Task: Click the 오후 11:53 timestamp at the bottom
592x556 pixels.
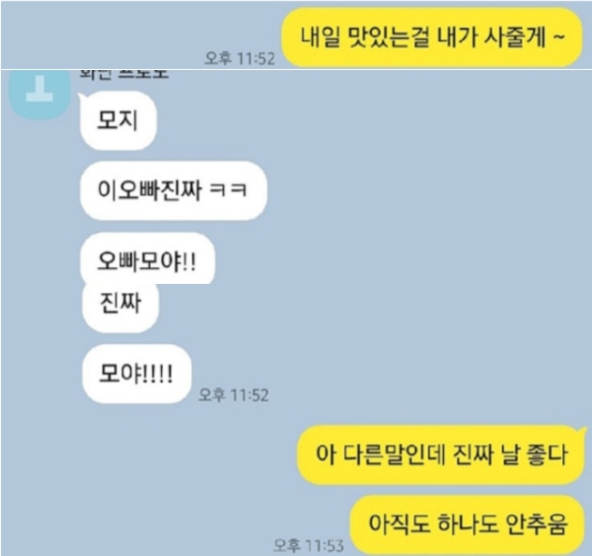Action: tap(309, 545)
